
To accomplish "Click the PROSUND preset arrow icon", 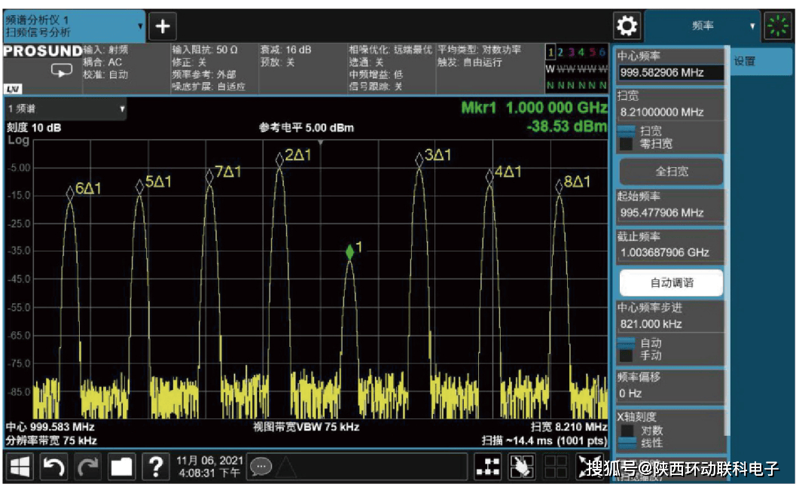I will tap(60, 71).
